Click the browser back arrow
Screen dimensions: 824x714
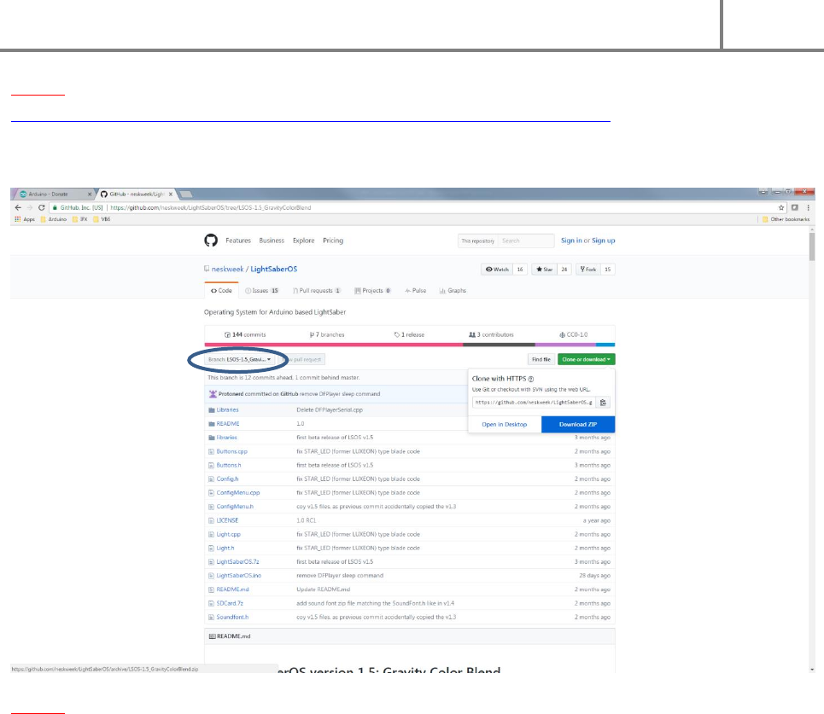click(x=18, y=207)
